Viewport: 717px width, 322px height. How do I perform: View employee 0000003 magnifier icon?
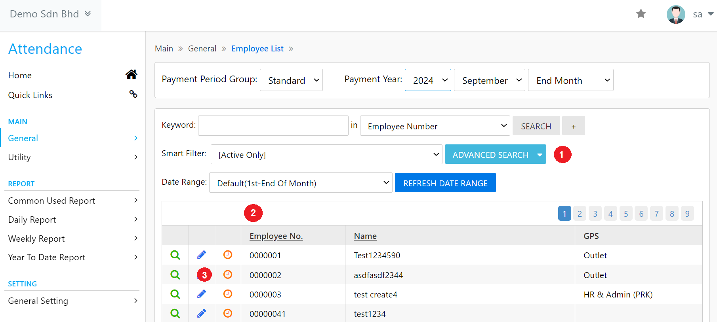click(x=175, y=294)
